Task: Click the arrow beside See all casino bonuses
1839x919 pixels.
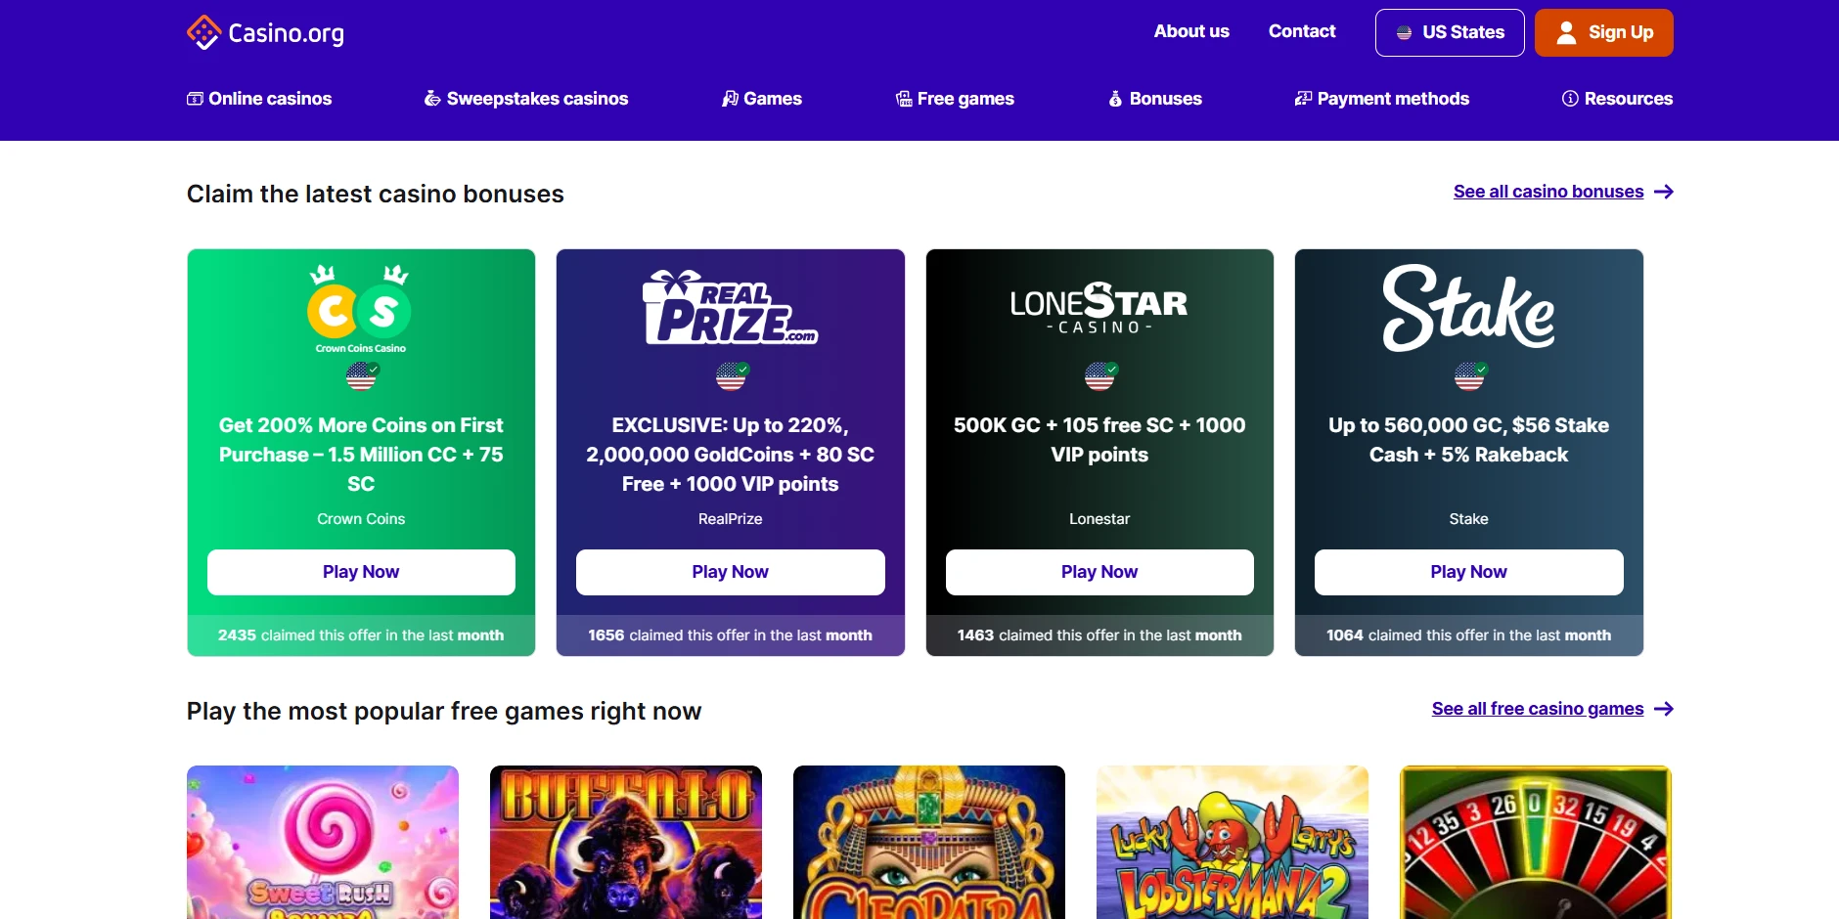Action: tap(1663, 192)
